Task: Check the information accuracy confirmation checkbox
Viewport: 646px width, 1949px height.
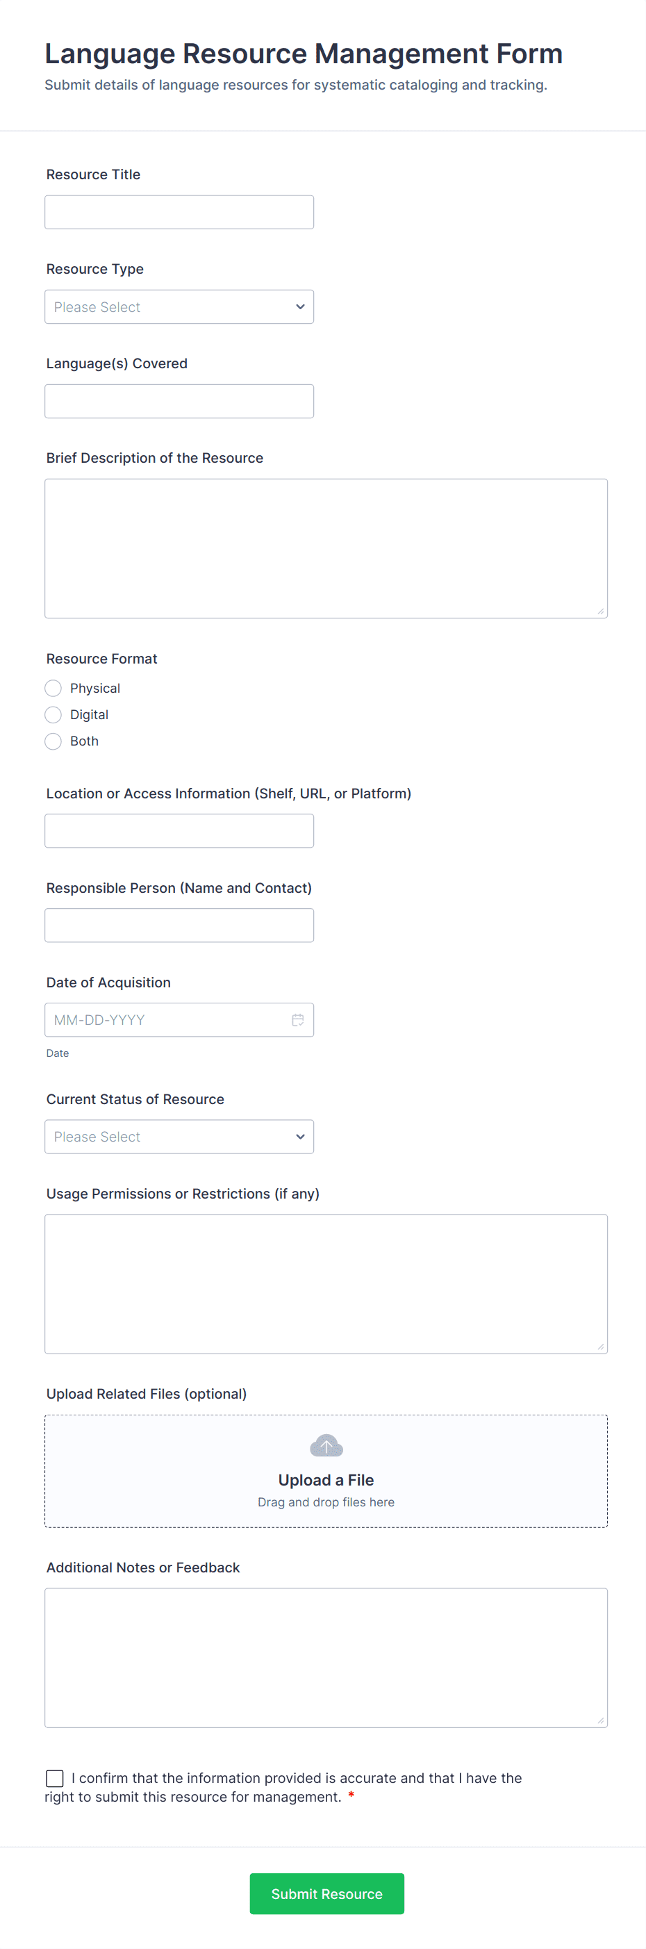Action: coord(53,1778)
